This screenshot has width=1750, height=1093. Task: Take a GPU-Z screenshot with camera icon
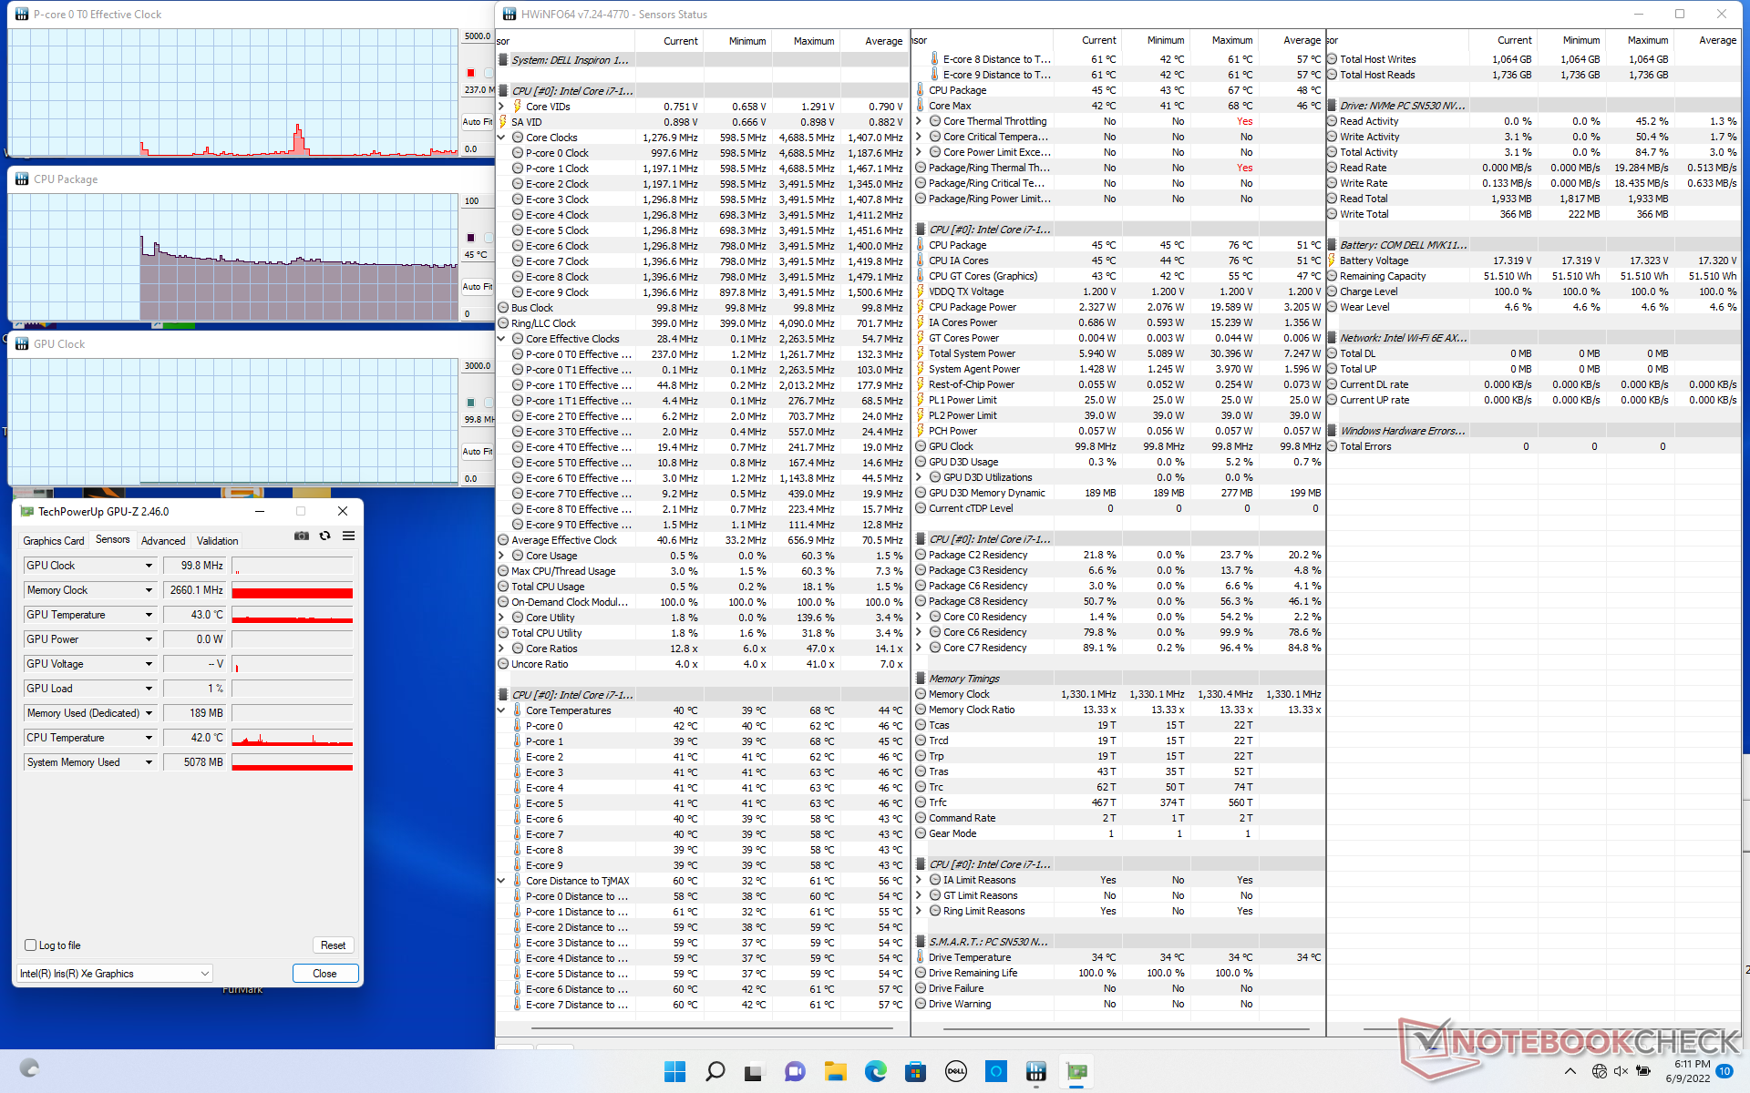(302, 536)
